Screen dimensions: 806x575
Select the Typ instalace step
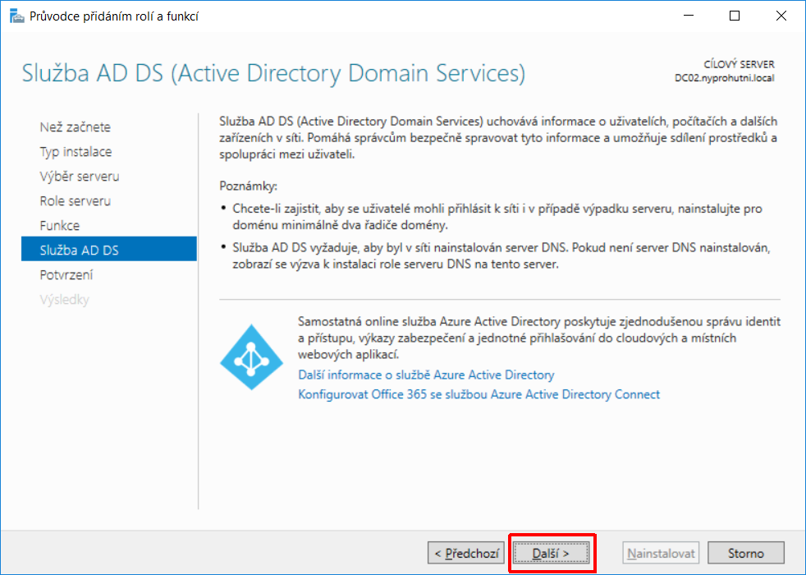pos(76,152)
